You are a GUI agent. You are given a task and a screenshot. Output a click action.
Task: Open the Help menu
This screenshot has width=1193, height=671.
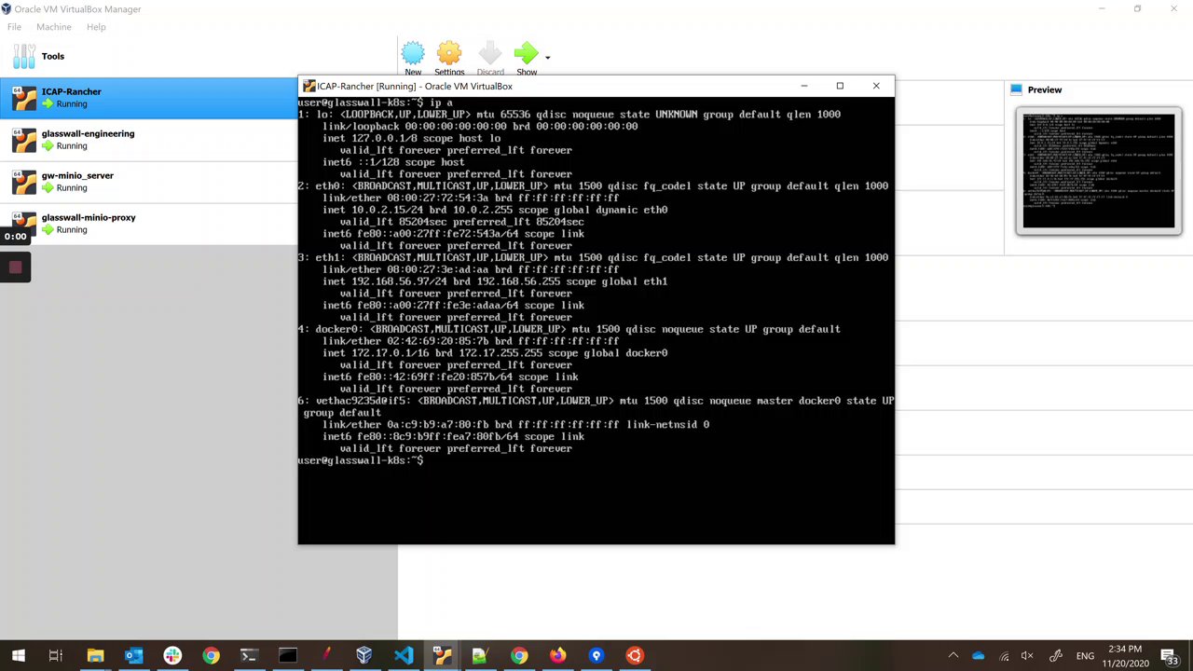click(96, 27)
